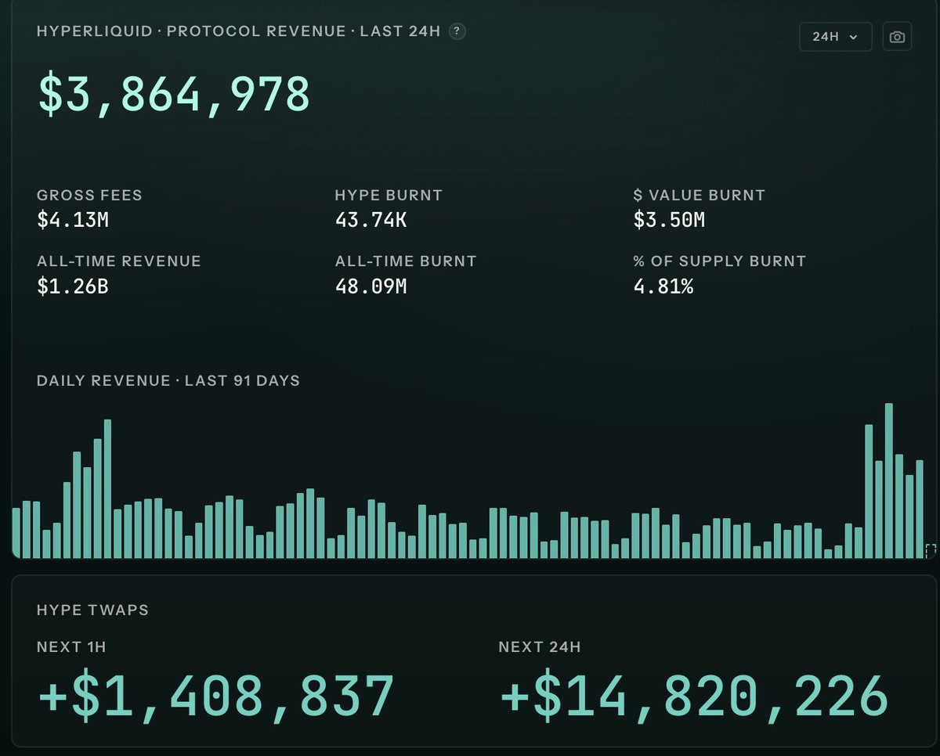Click the GROSS FEES label
This screenshot has height=756, width=940.
(x=89, y=195)
